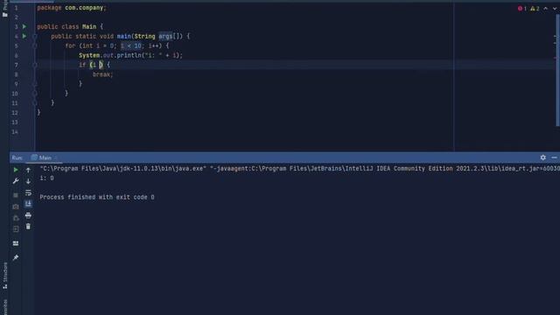Place cursor in the if condition
560x315 pixels.
pyautogui.click(x=97, y=65)
